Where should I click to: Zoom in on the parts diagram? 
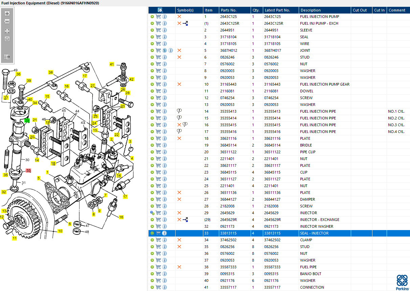[x=7, y=14]
